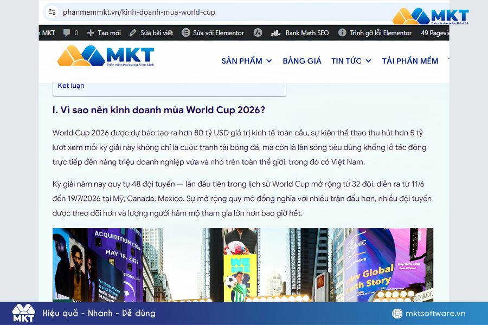Open the comments bubble icon in admin bar

[x=66, y=32]
